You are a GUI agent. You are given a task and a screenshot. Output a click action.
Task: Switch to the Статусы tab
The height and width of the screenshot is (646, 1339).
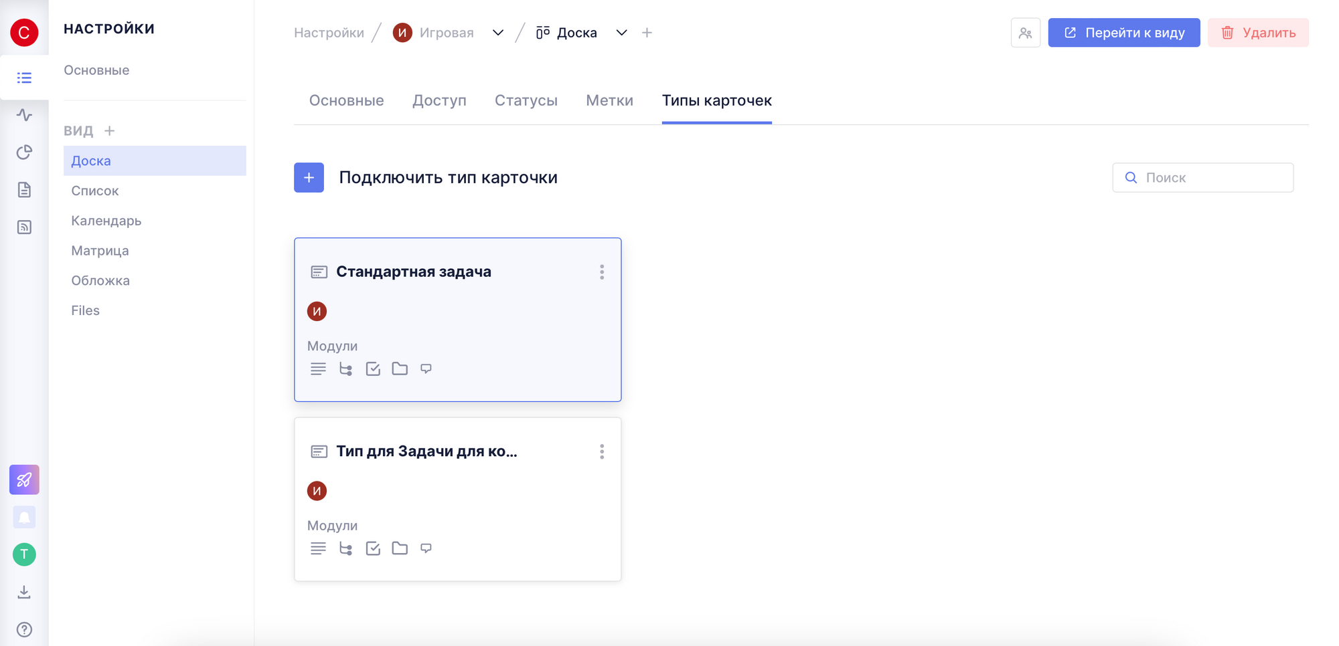(526, 100)
